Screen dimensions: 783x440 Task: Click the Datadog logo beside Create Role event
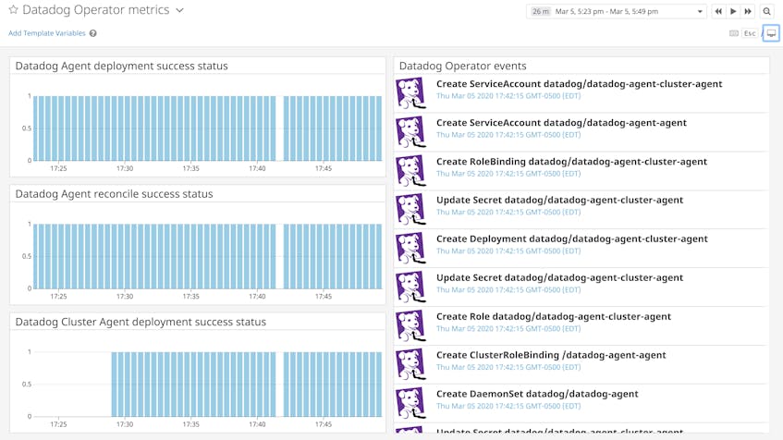(411, 324)
